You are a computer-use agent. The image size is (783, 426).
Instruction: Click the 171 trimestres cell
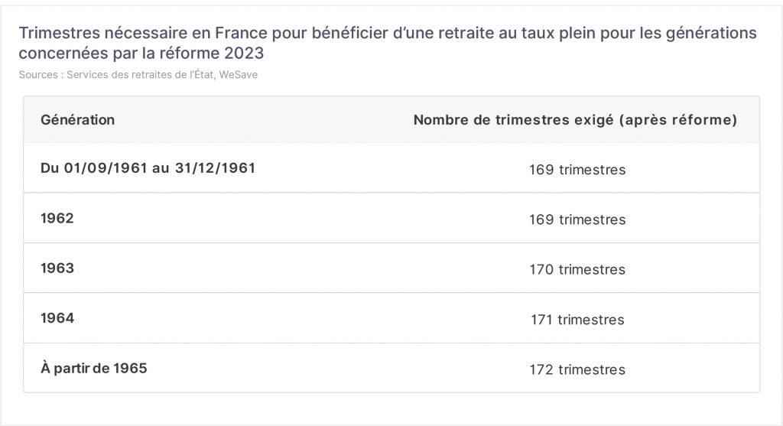point(577,320)
